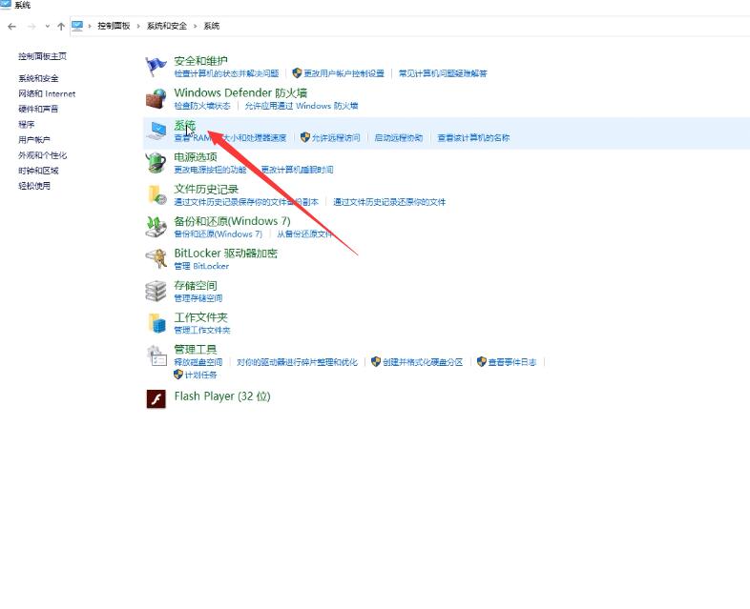This screenshot has height=609, width=750.
Task: Open 轻松使用 category
Action: (x=34, y=186)
